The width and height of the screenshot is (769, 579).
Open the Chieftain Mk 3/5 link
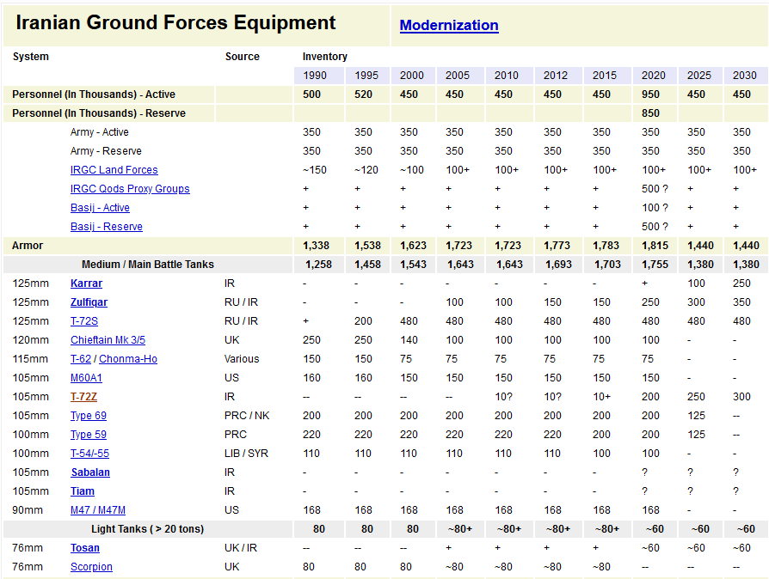click(x=108, y=340)
